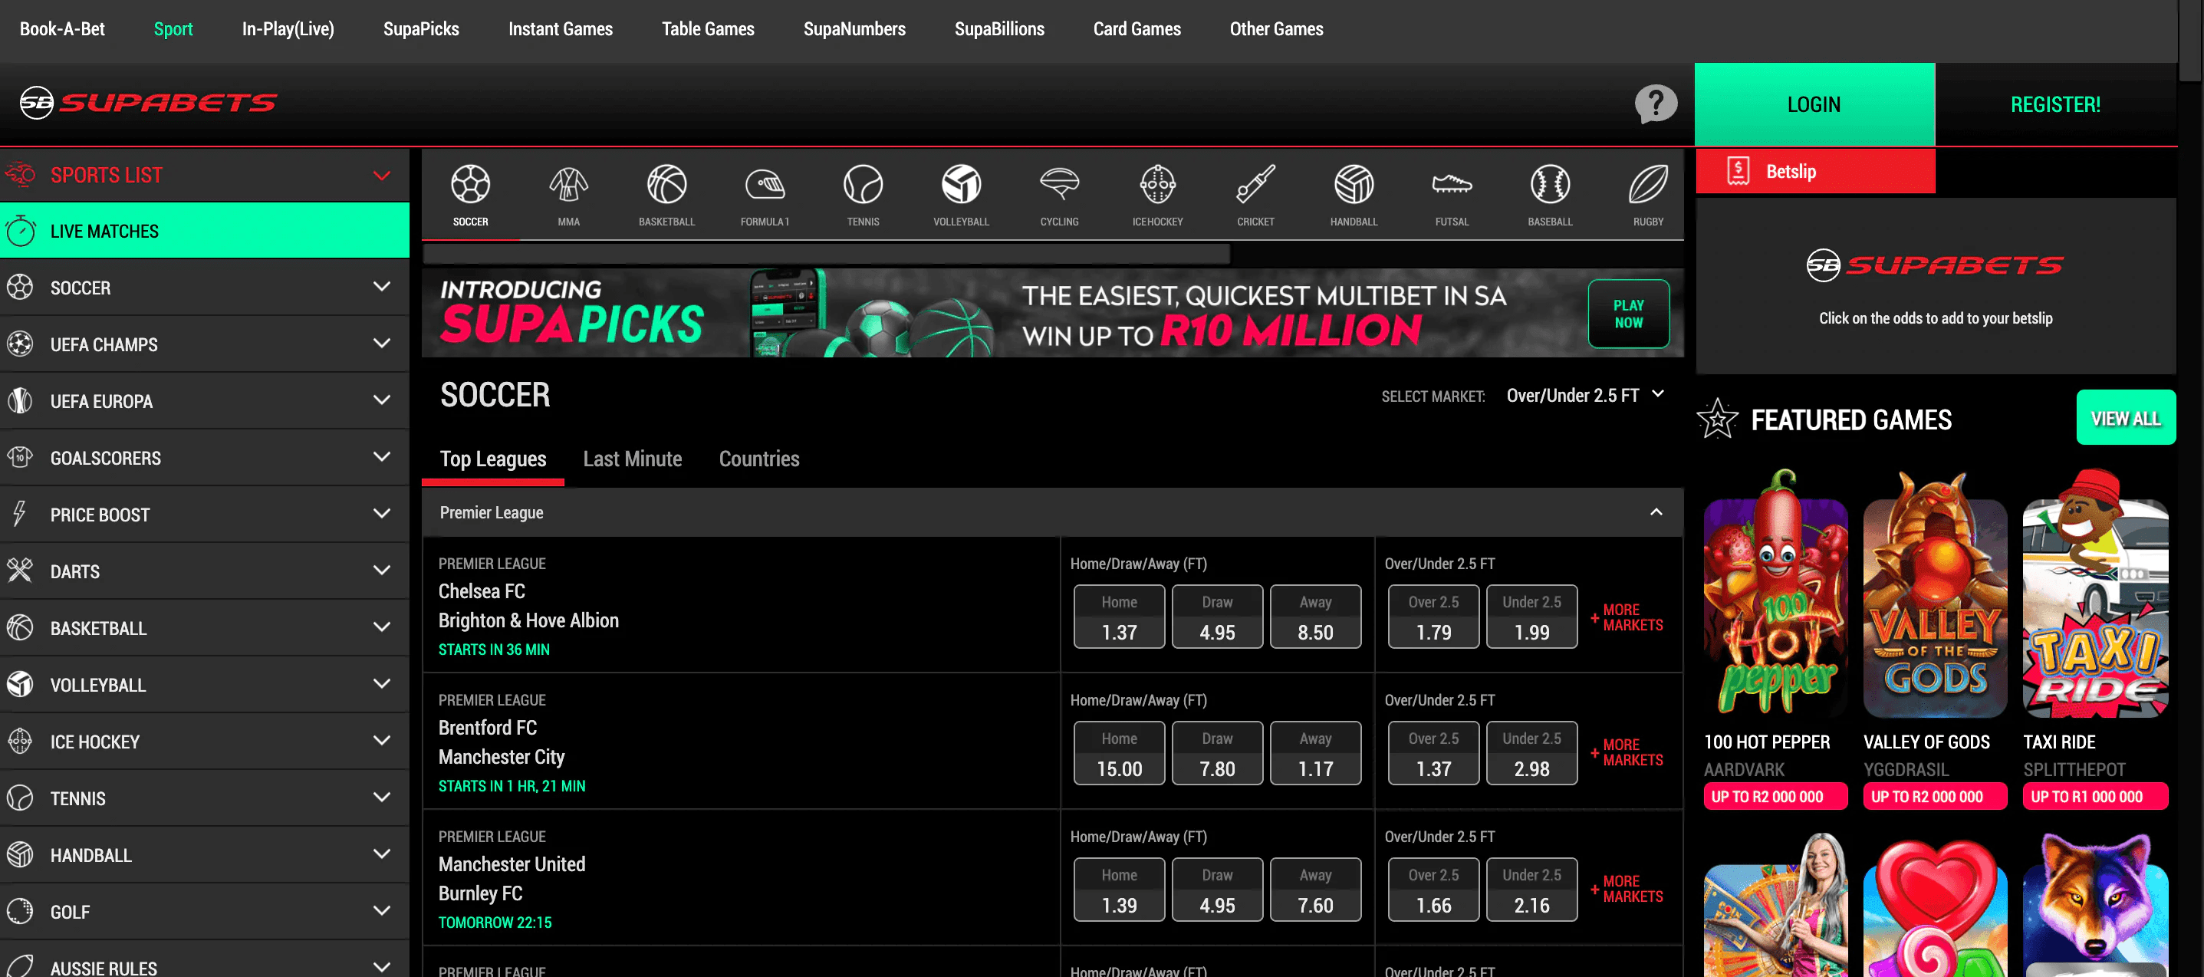Click the LOGIN button
Viewport: 2204px width, 977px height.
pos(1814,104)
